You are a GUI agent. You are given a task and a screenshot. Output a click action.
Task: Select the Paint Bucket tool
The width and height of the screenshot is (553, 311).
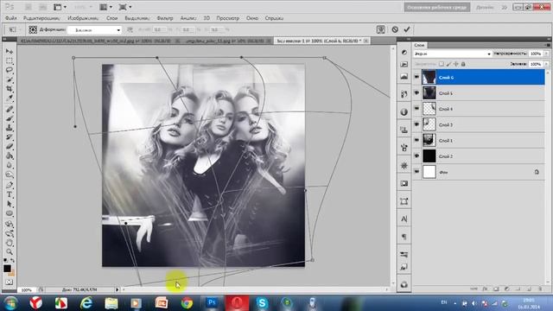tap(10, 155)
